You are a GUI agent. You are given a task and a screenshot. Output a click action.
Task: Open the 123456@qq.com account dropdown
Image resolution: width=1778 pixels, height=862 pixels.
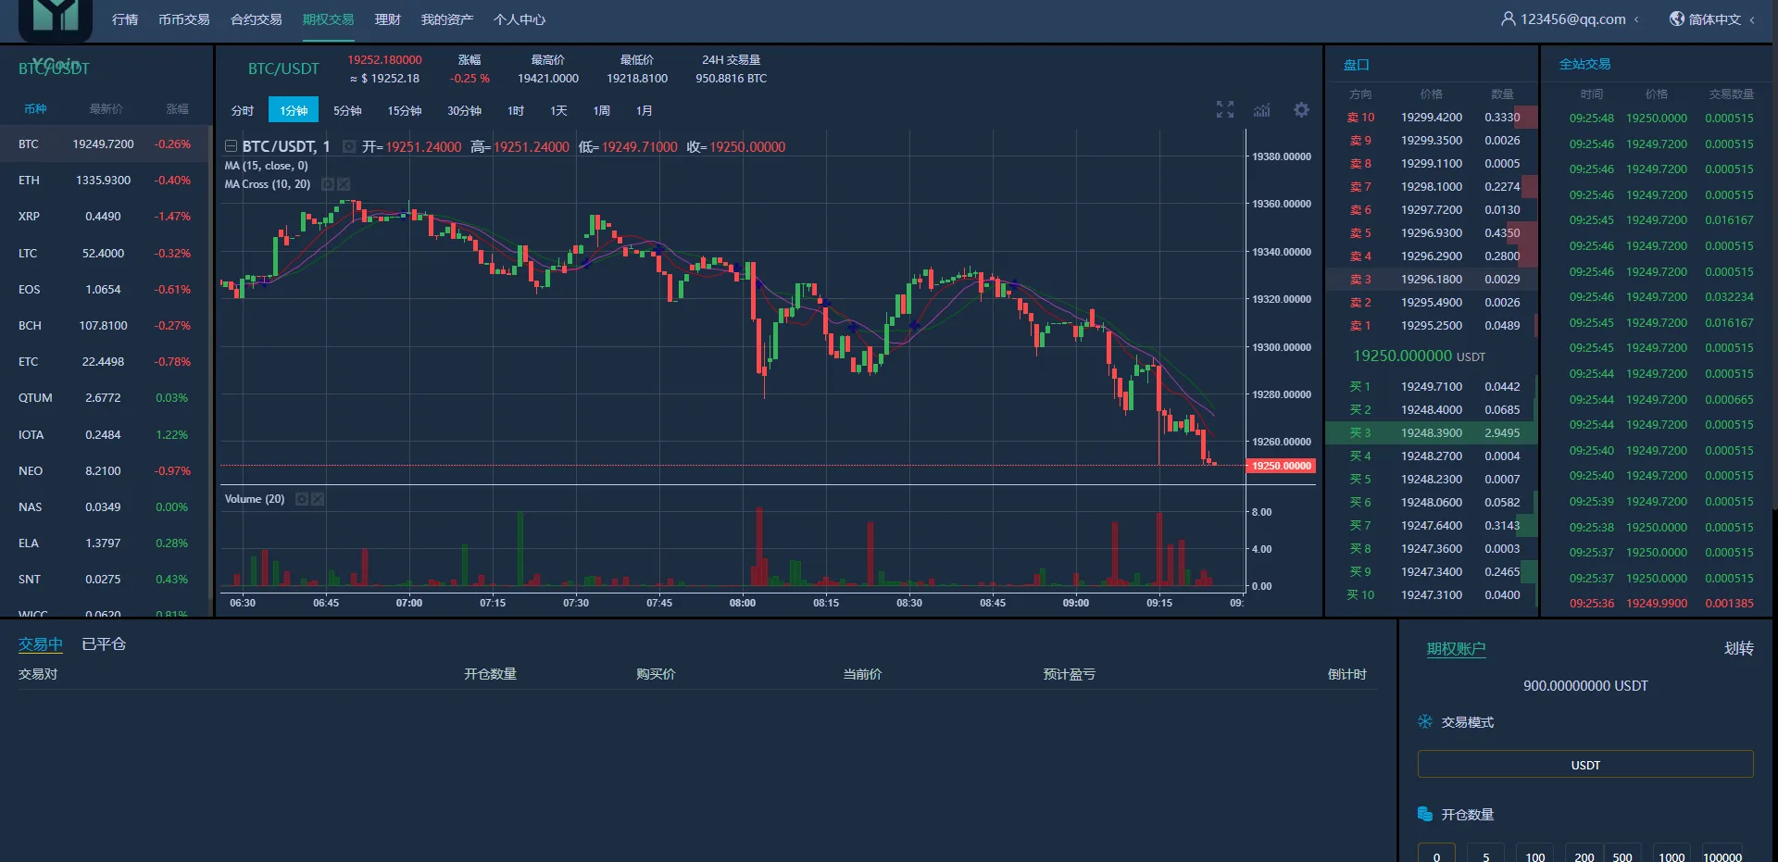point(1572,18)
